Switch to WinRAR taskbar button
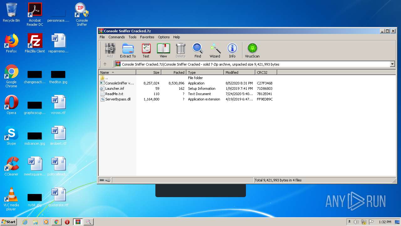This screenshot has height=226, width=401. tap(78, 222)
